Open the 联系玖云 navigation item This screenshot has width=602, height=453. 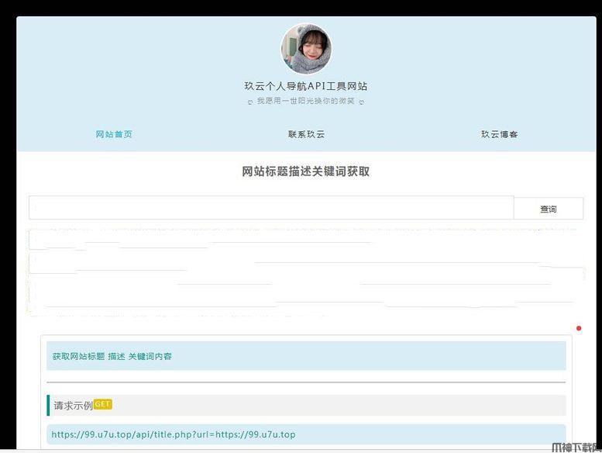pyautogui.click(x=306, y=134)
